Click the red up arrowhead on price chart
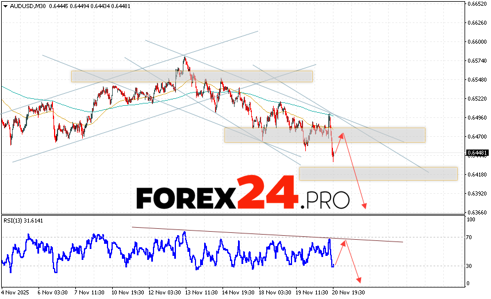Image resolution: width=491 pixels, height=299 pixels. pos(342,135)
